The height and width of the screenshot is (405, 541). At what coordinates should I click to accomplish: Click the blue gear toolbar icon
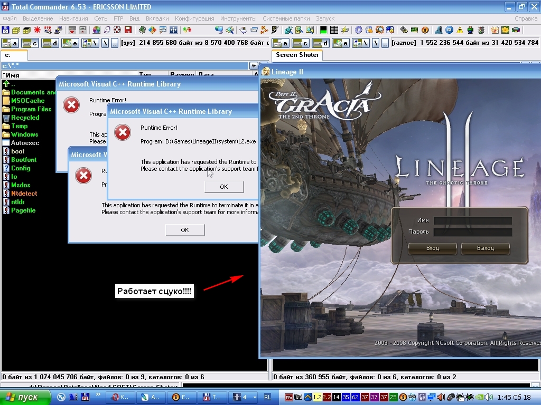tap(359, 30)
